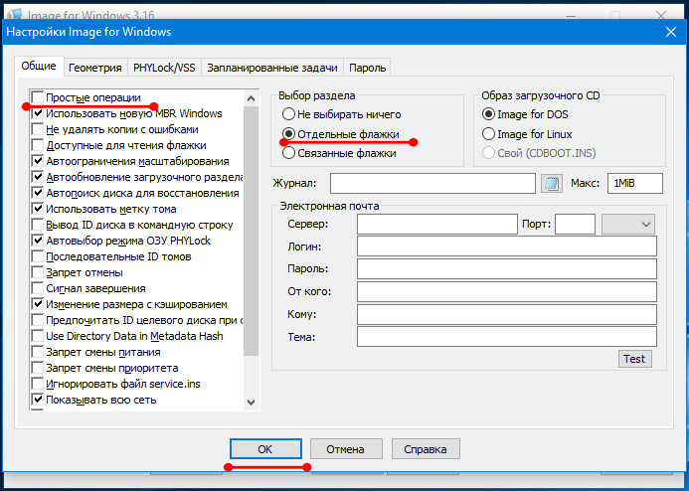The width and height of the screenshot is (689, 491).
Task: Click the email Test button
Action: 634,359
